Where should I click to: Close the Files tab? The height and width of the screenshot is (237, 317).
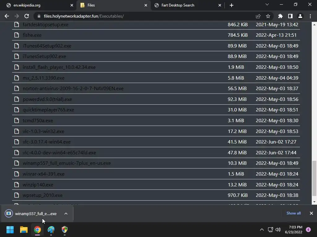click(x=146, y=5)
